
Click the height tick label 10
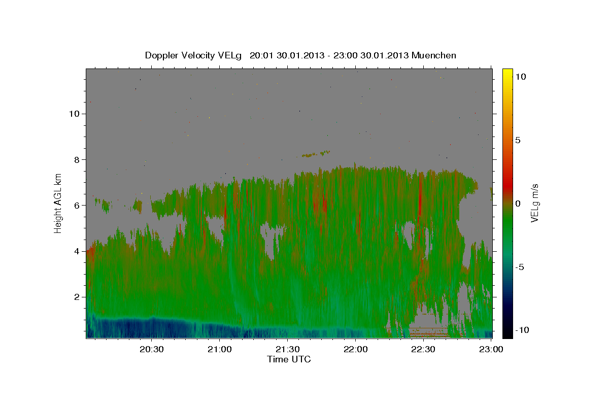(x=75, y=114)
